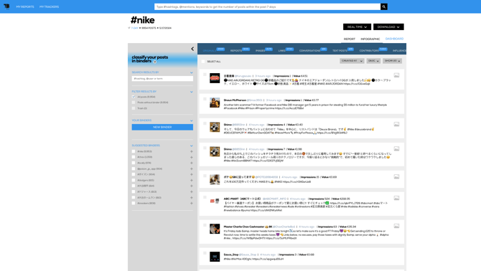Collapse Your Binders section

click(192, 120)
